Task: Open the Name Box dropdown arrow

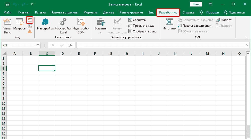Action: [38, 45]
